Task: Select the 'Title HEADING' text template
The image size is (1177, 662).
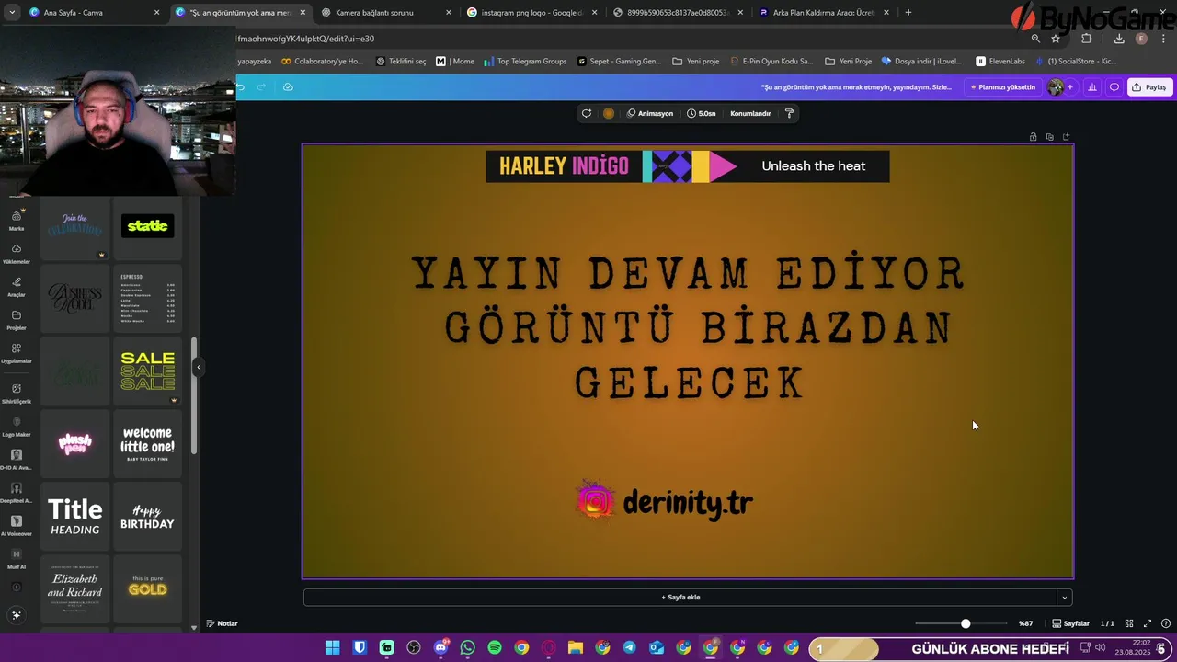Action: coord(75,517)
